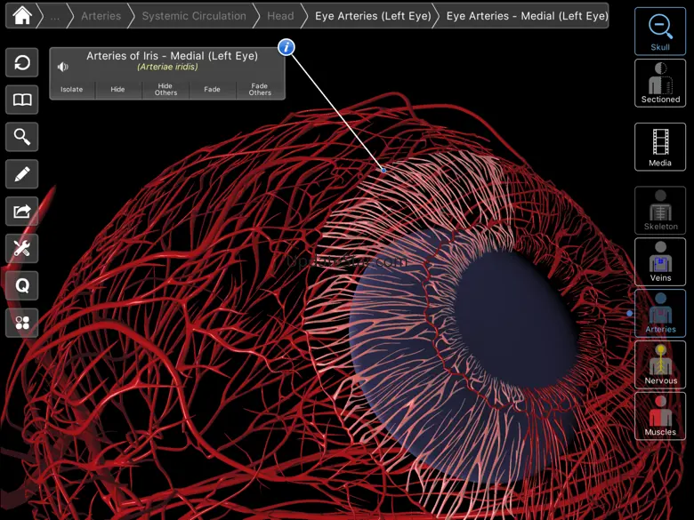
Task: Open the ellipsis breadcrumb level
Action: coord(54,16)
